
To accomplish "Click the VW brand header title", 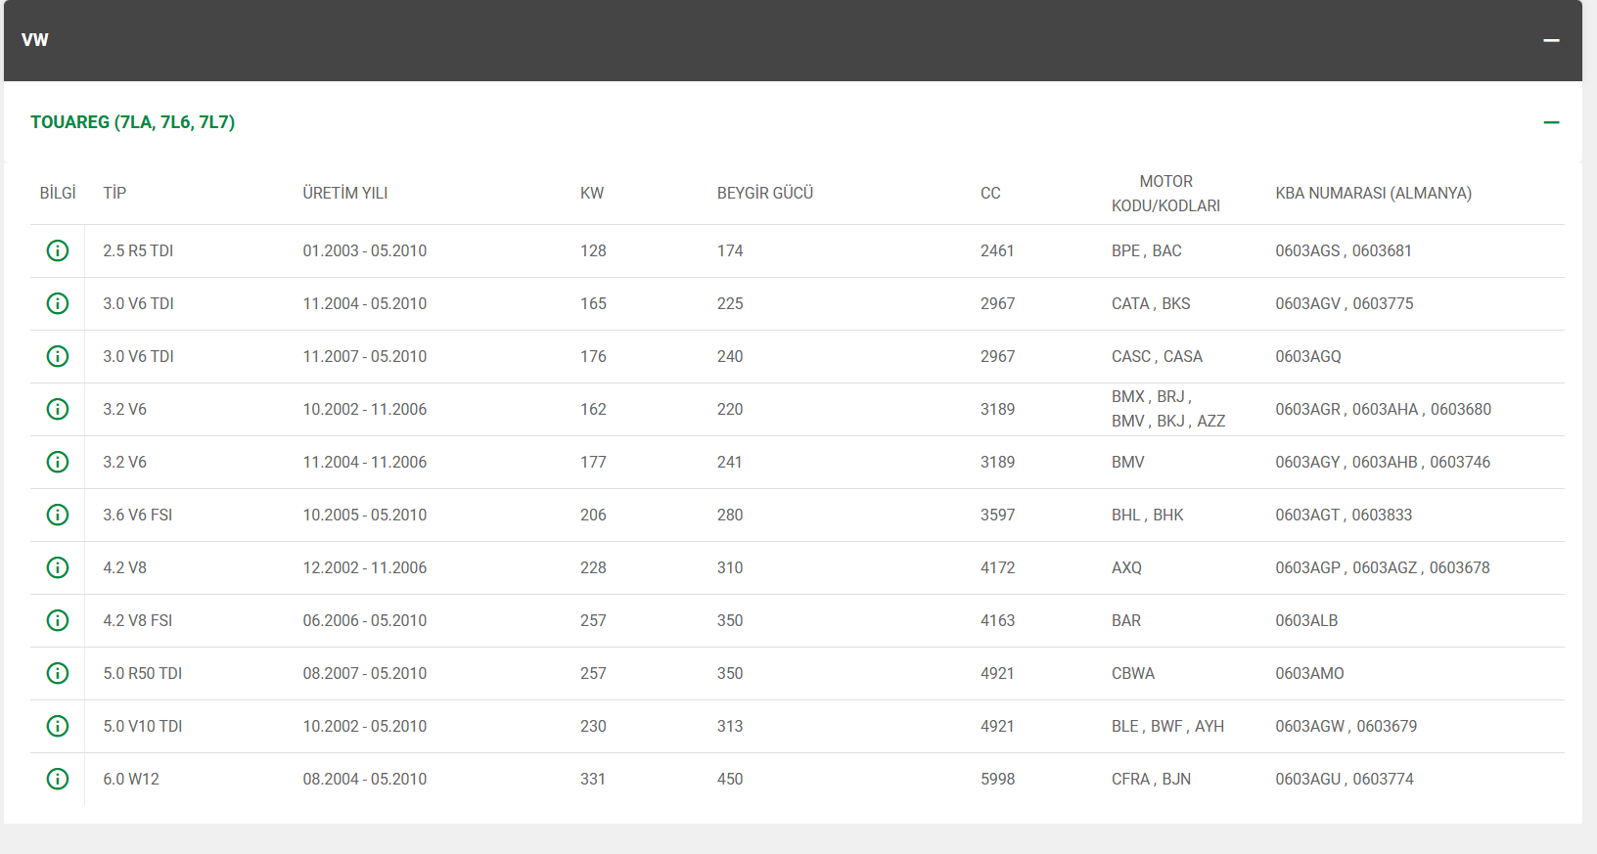I will (x=35, y=40).
